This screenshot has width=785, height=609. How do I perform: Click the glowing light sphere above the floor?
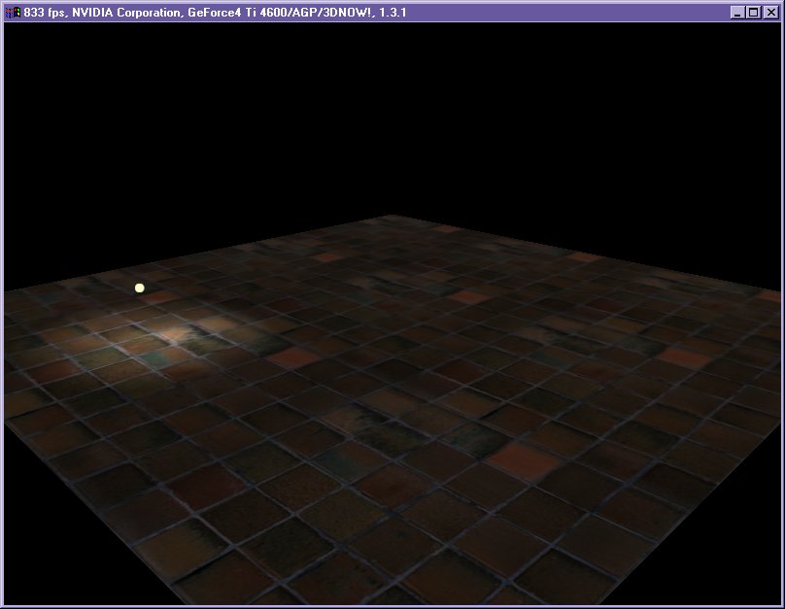(140, 288)
